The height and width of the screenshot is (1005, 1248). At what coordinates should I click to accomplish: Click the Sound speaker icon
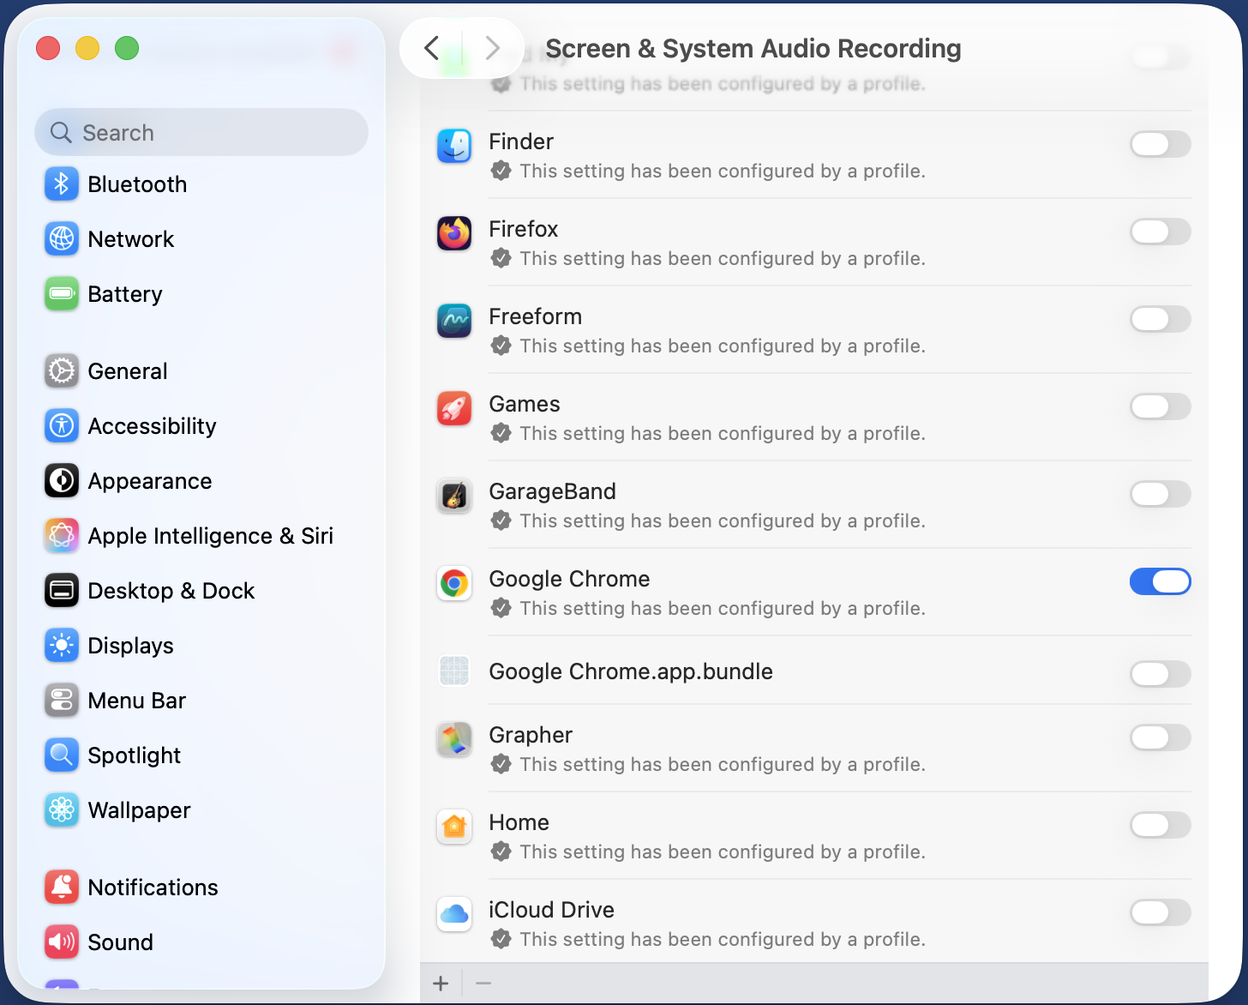pos(62,942)
